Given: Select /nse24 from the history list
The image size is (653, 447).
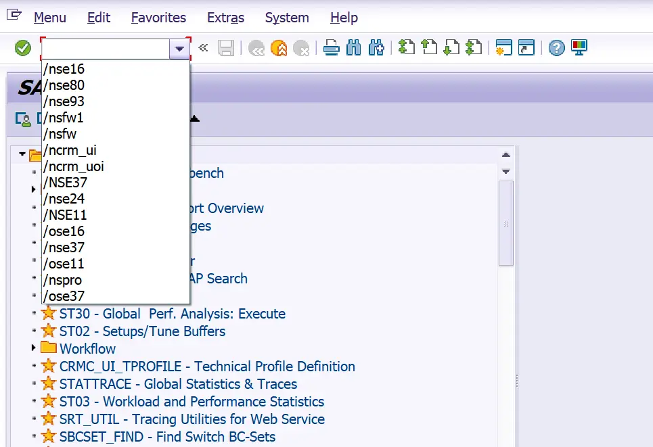Looking at the screenshot, I should point(116,199).
